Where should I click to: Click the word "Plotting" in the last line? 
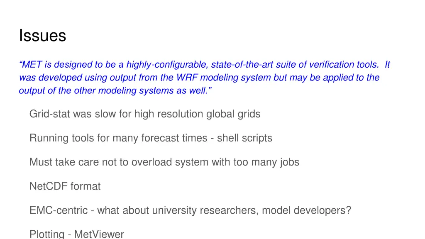pyautogui.click(x=47, y=234)
